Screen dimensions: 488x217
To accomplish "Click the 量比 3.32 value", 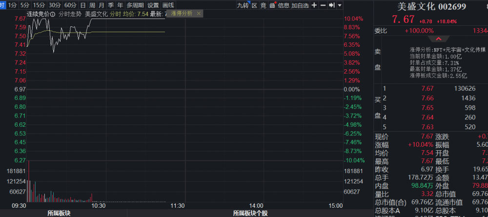I will [427, 195].
